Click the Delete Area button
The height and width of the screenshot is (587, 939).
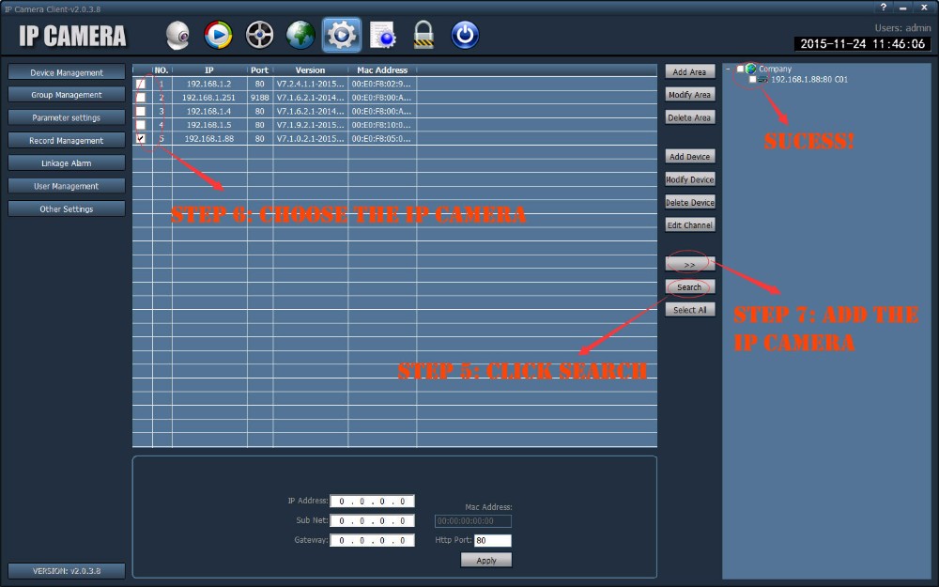[x=690, y=117]
